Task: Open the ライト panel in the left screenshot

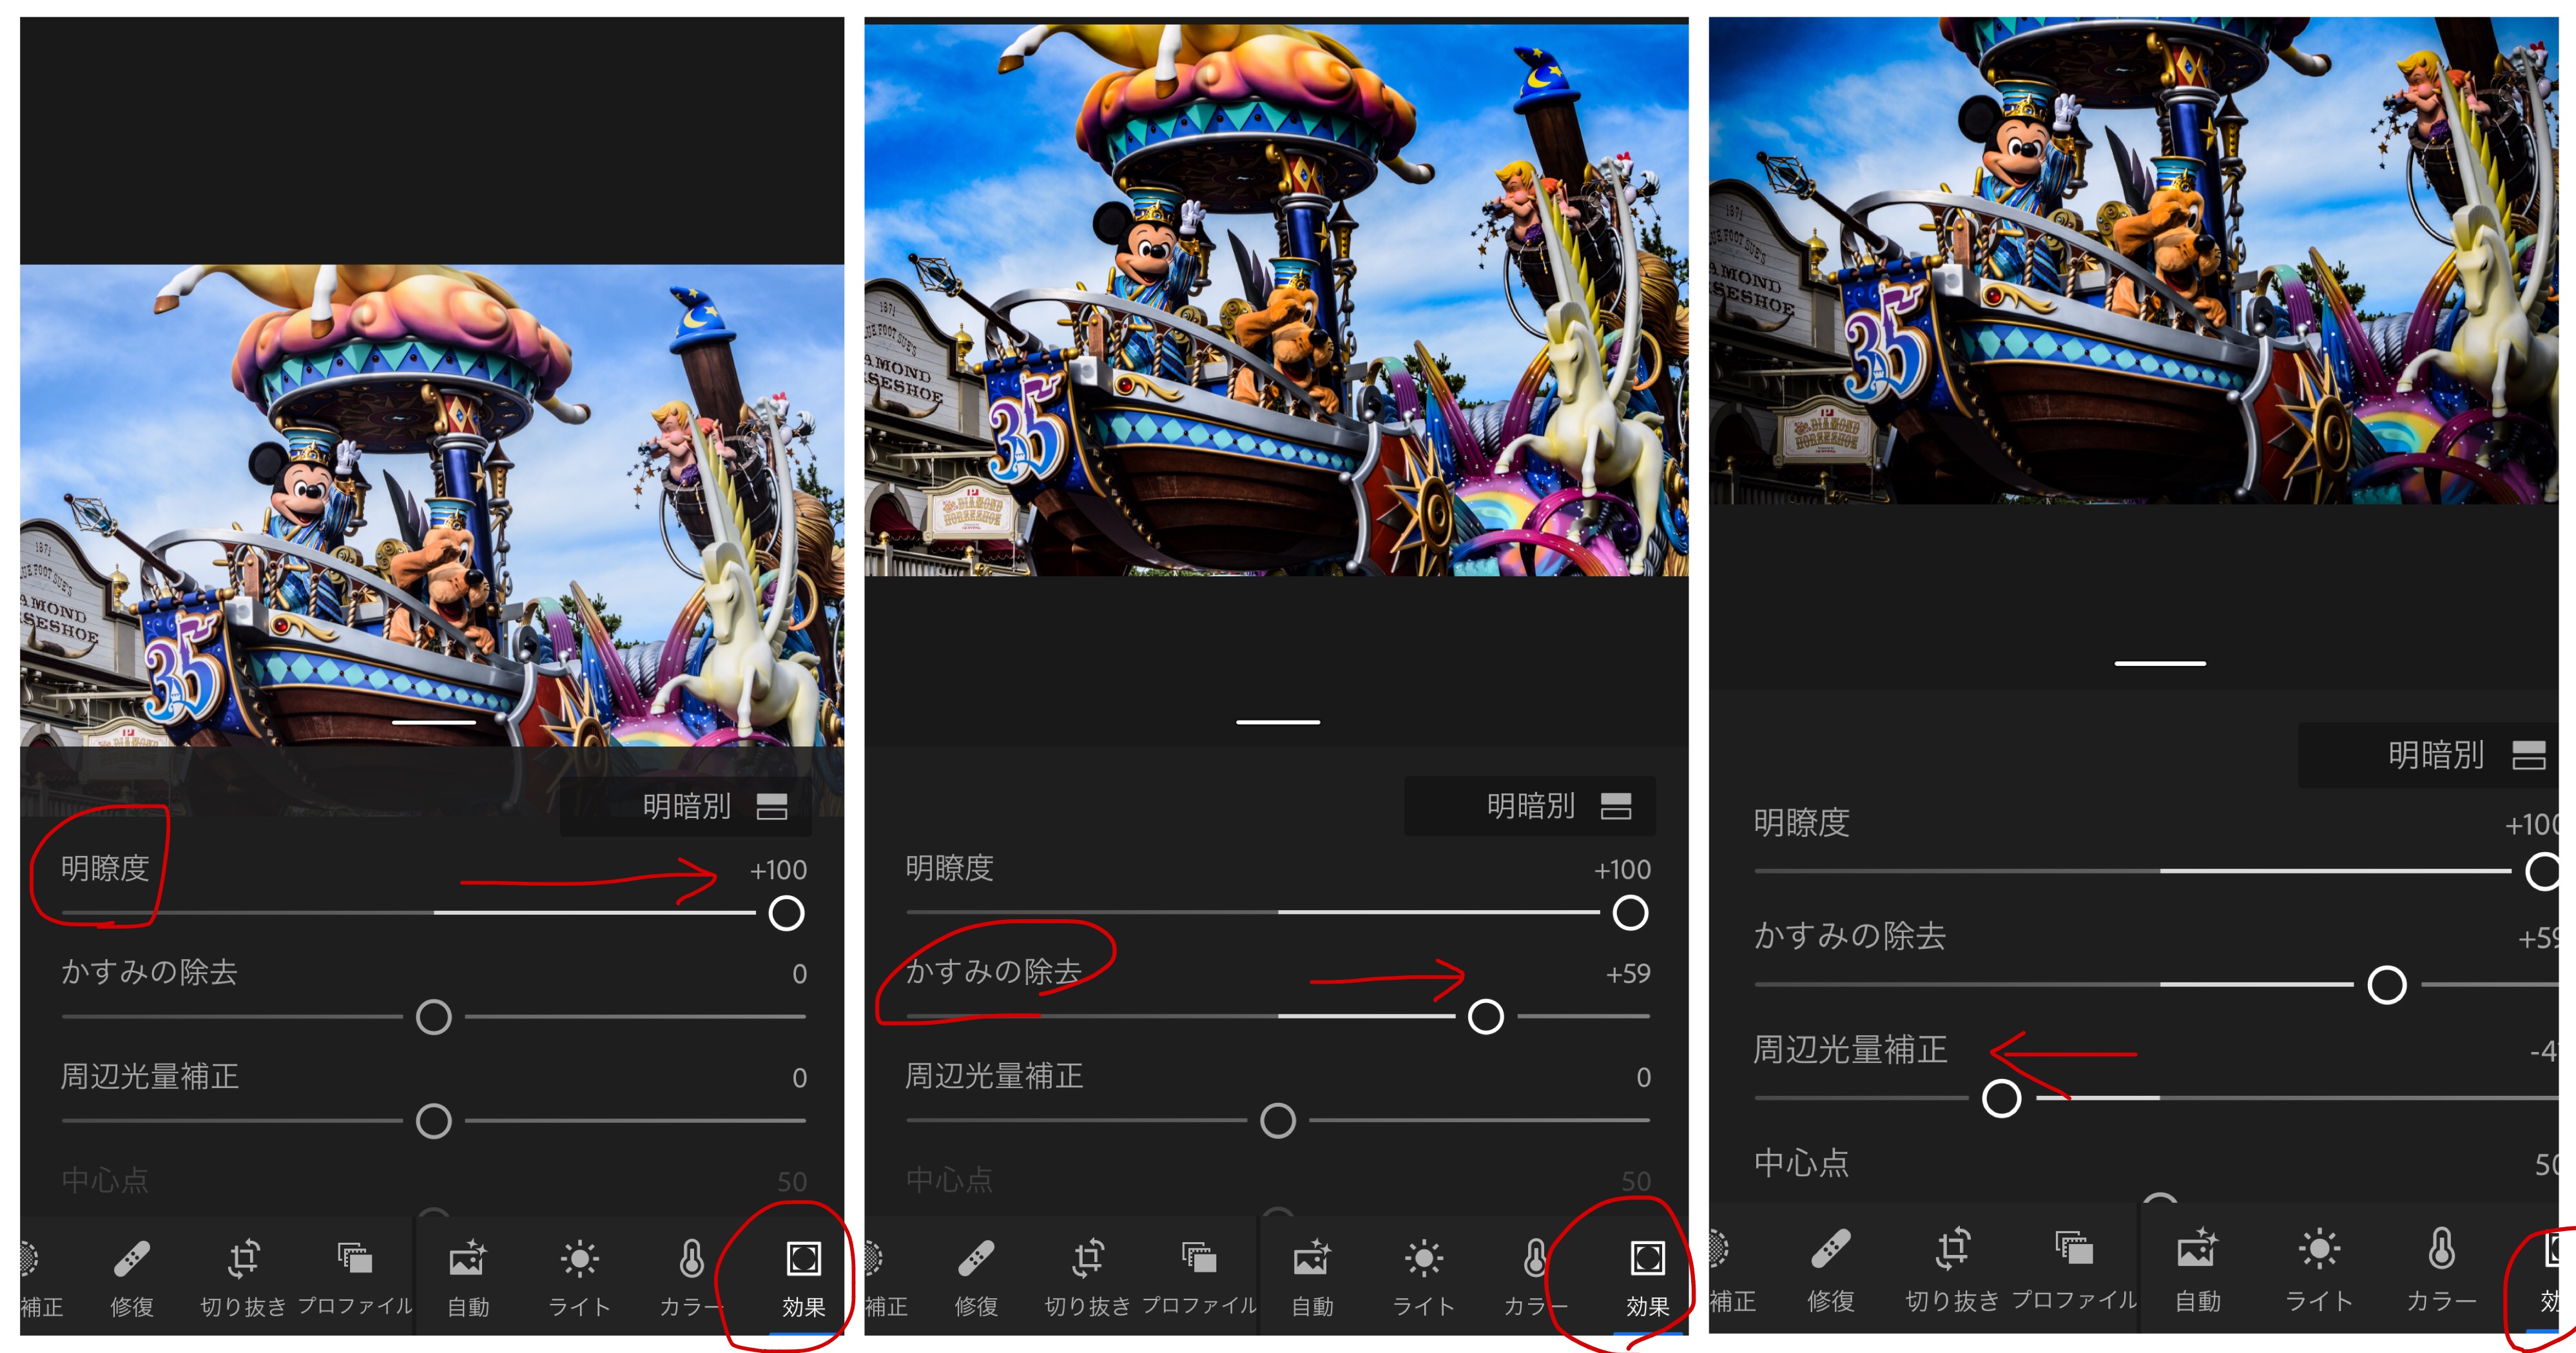Action: coord(579,1277)
